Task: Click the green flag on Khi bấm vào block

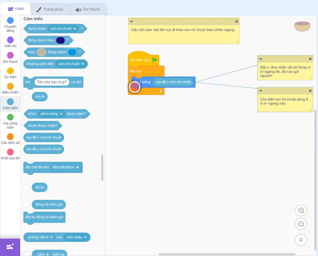Action: pos(155,60)
